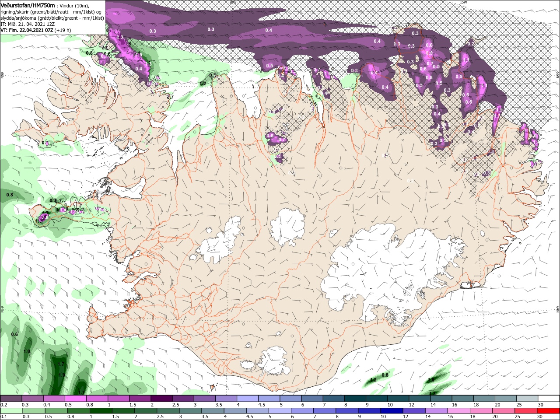Pick the darkest green swatch labeled 1, lower row
The image size is (560, 420).
pos(100,411)
